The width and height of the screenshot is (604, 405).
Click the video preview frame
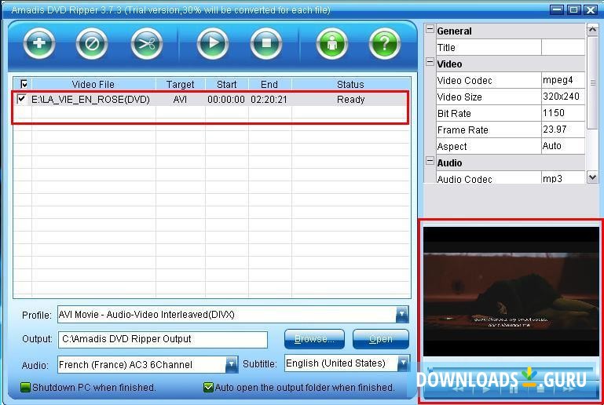point(511,291)
